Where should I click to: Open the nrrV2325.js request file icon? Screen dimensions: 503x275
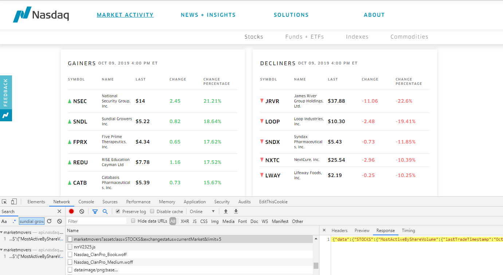(x=70, y=247)
